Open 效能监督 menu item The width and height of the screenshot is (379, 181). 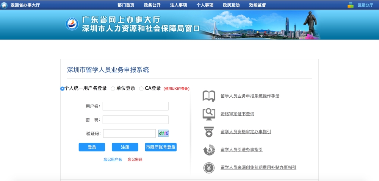tap(257, 5)
